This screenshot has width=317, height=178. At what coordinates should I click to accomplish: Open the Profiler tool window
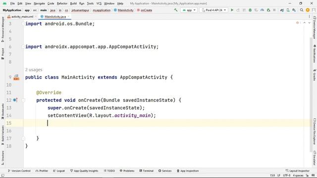[x=42, y=171]
